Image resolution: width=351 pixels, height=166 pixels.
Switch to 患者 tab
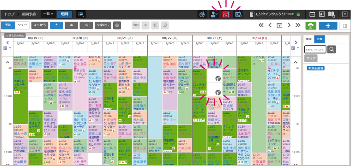pyautogui.click(x=319, y=39)
